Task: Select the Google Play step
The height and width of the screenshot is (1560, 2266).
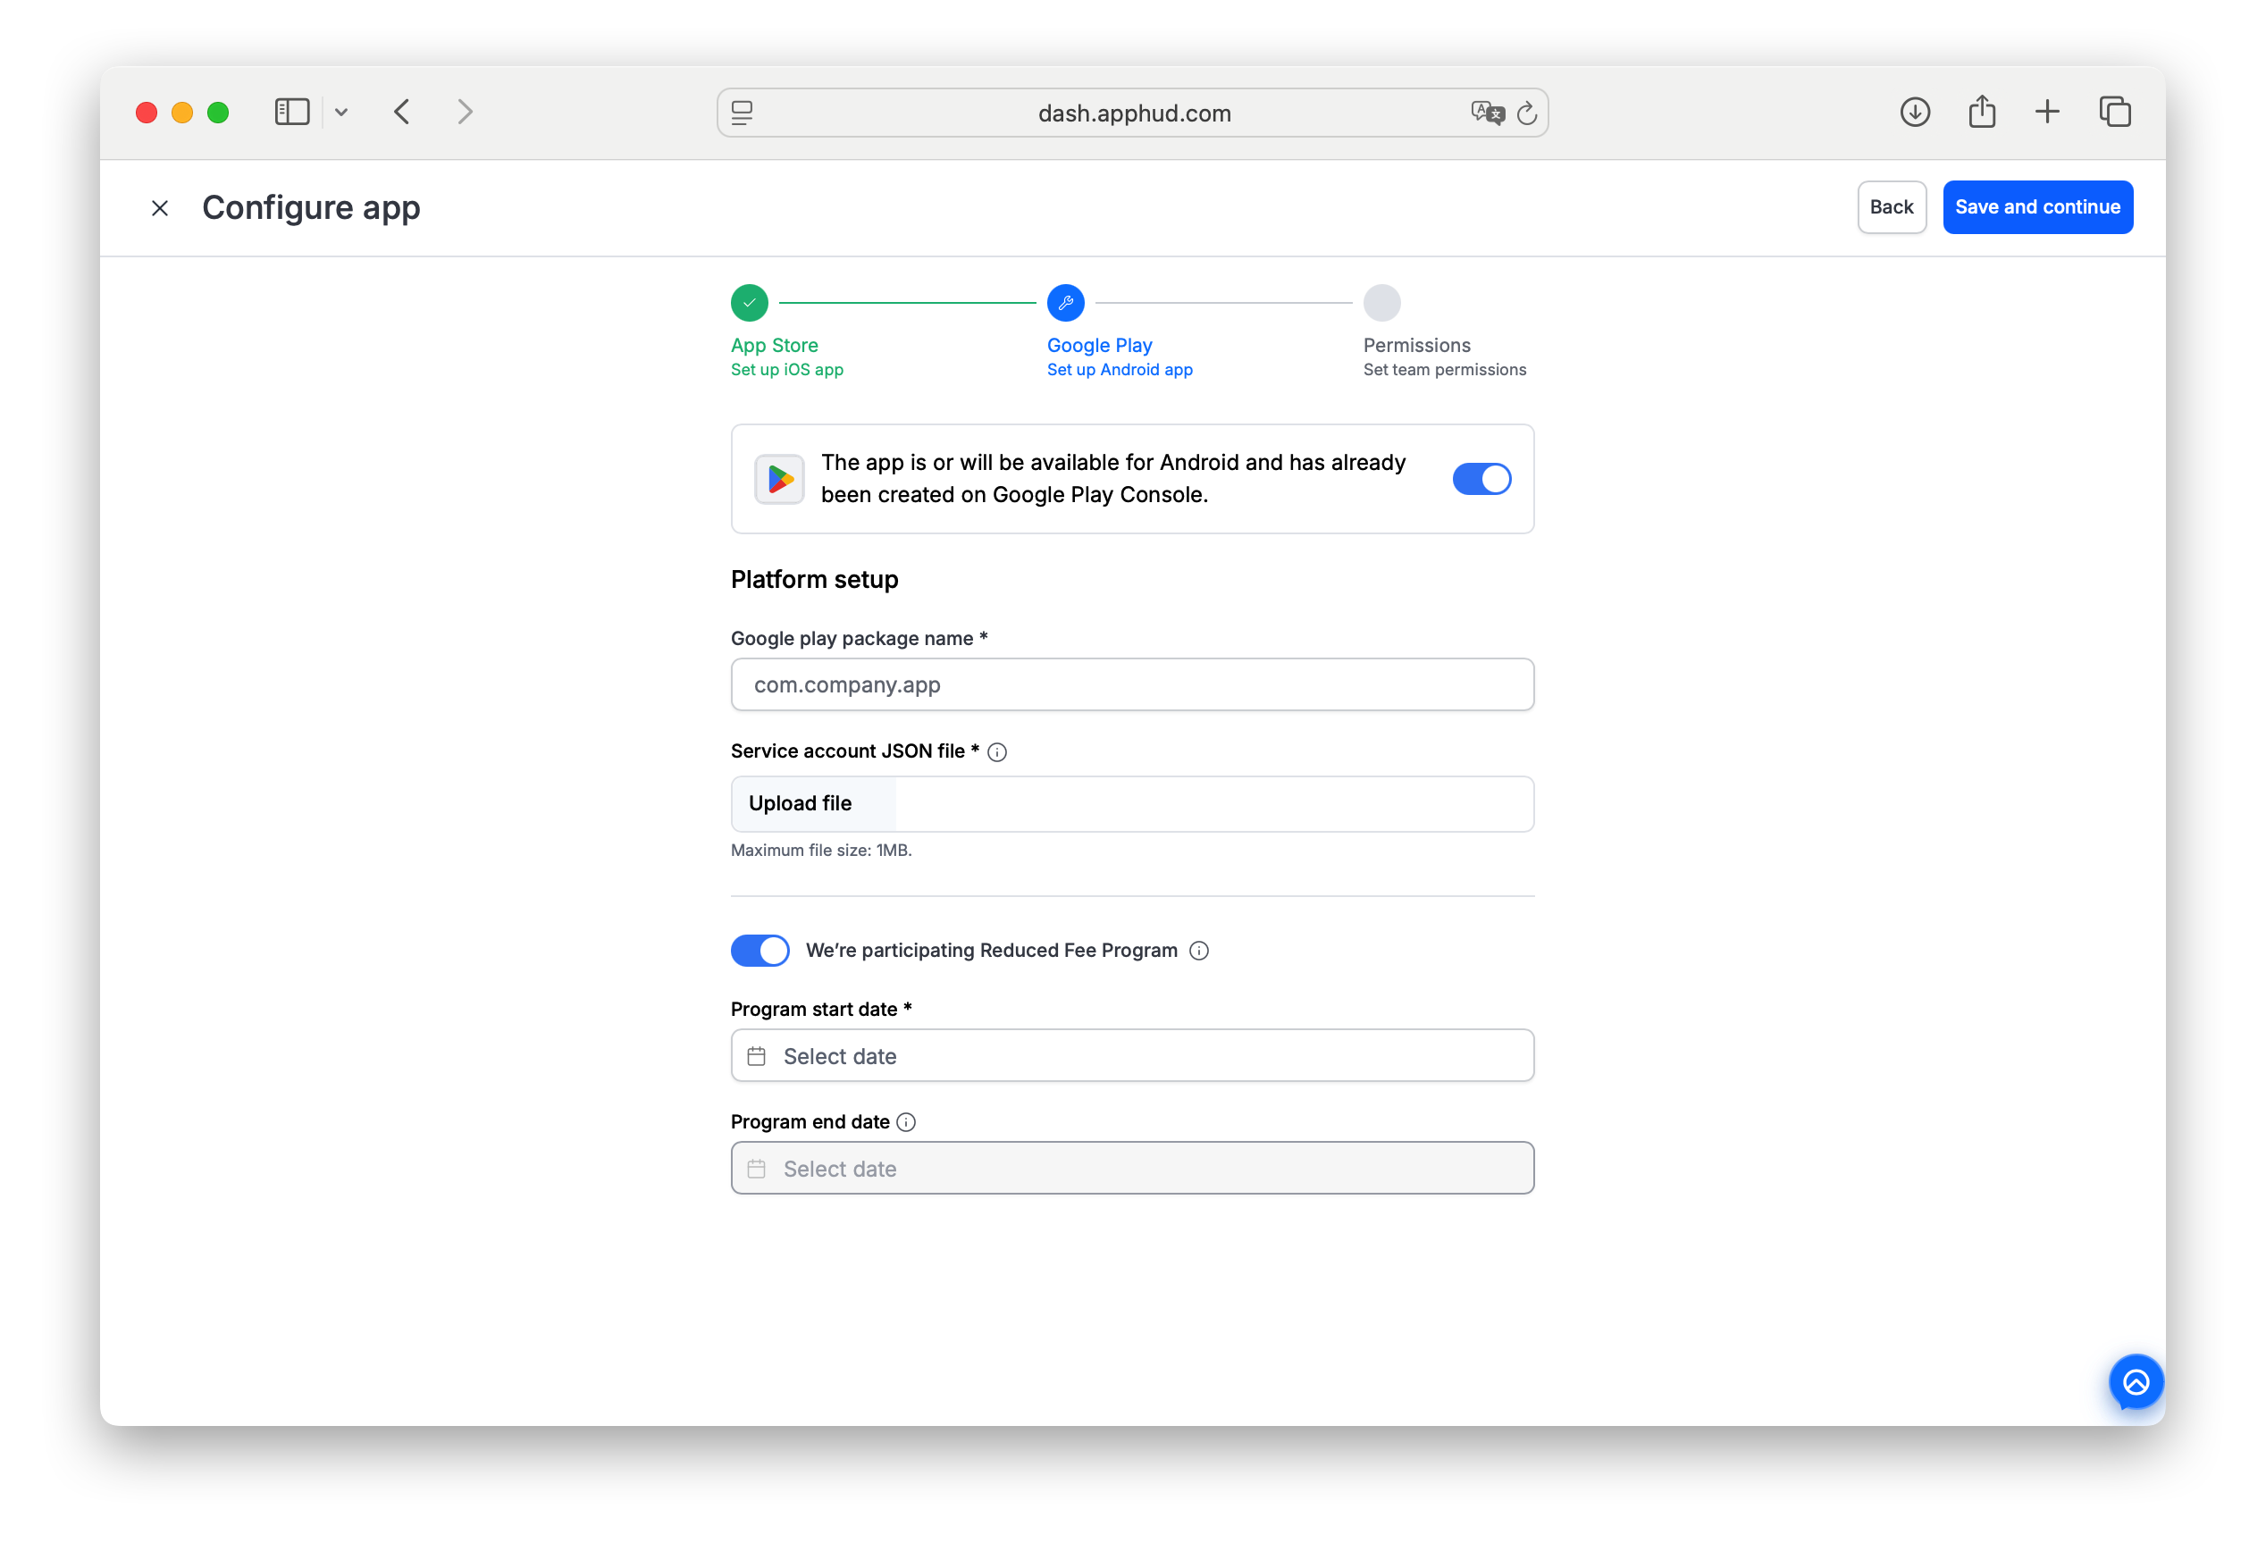Action: coord(1099,345)
